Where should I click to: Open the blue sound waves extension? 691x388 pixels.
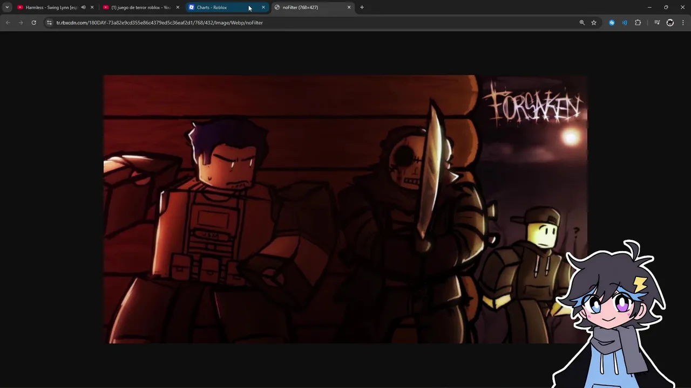[625, 23]
